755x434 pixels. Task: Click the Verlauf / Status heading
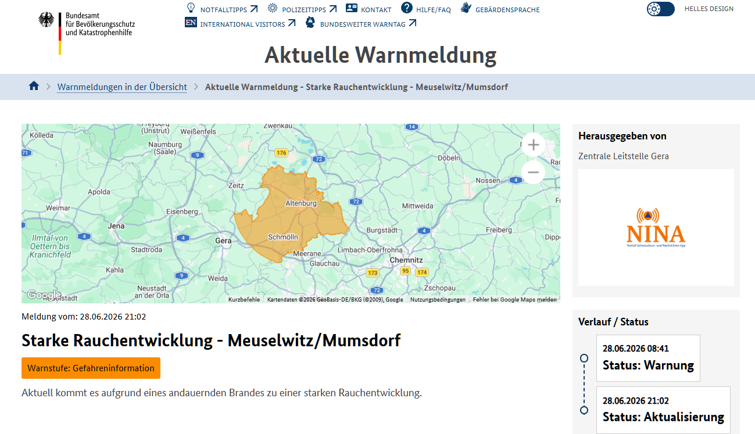[x=613, y=322]
